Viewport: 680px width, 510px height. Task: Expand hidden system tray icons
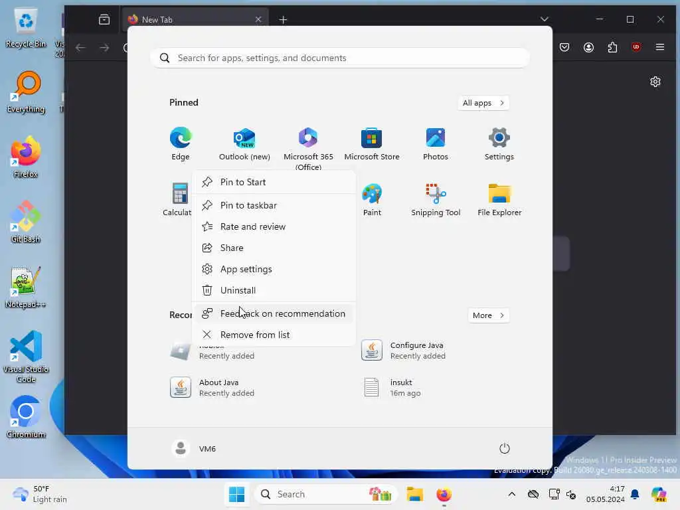tap(512, 494)
